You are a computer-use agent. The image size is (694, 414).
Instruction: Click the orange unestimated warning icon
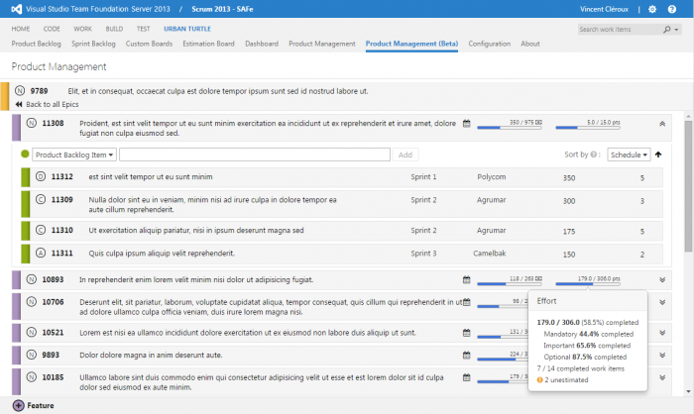539,380
